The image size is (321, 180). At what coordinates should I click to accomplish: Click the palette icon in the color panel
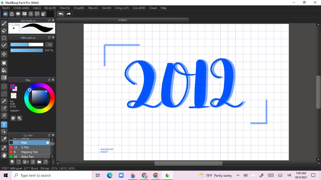[x=13, y=118]
